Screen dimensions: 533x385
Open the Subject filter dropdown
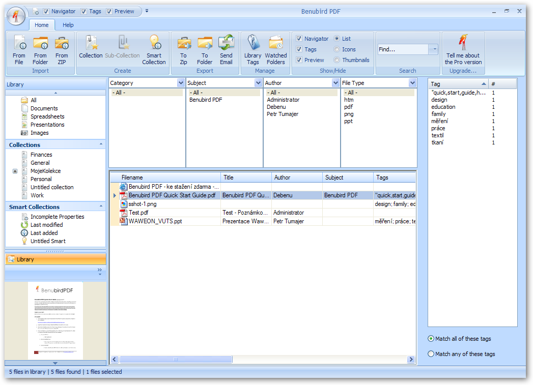coord(258,83)
